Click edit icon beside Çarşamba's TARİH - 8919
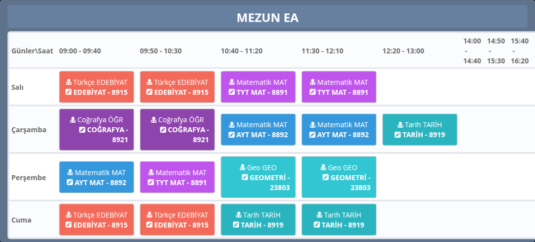The height and width of the screenshot is (242, 535). coord(397,135)
